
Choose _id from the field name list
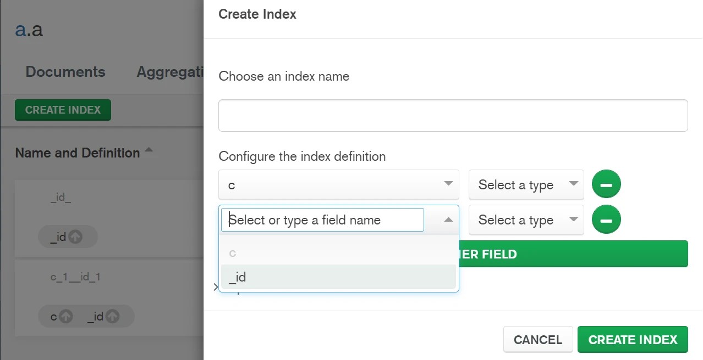click(338, 277)
